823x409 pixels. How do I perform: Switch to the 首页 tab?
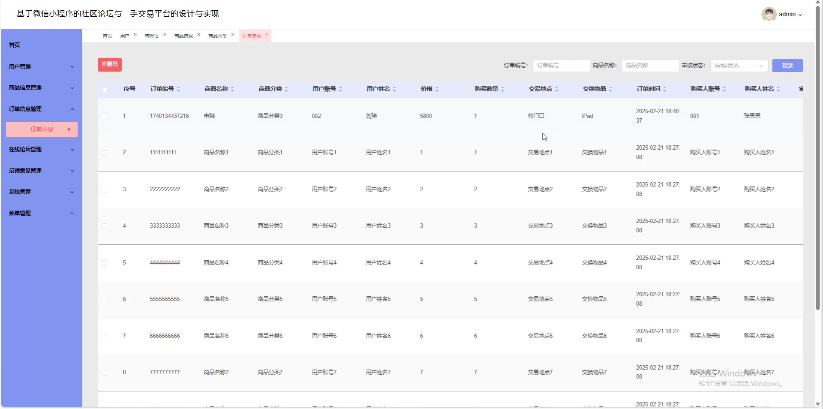[x=107, y=36]
